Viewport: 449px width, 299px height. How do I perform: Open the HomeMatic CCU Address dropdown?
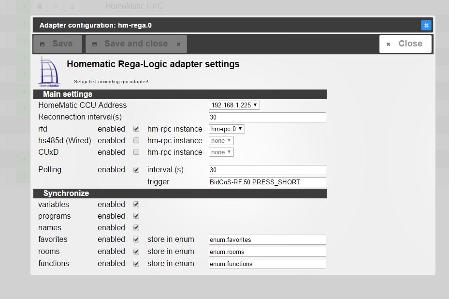234,105
